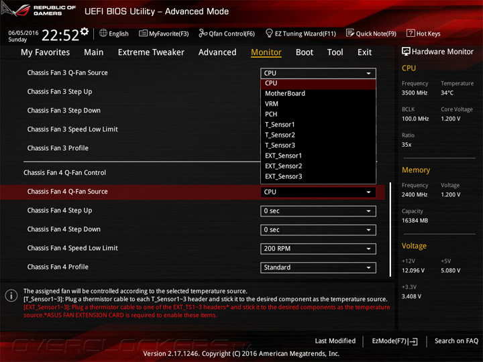Choose MotherBoard as fan source

point(318,94)
